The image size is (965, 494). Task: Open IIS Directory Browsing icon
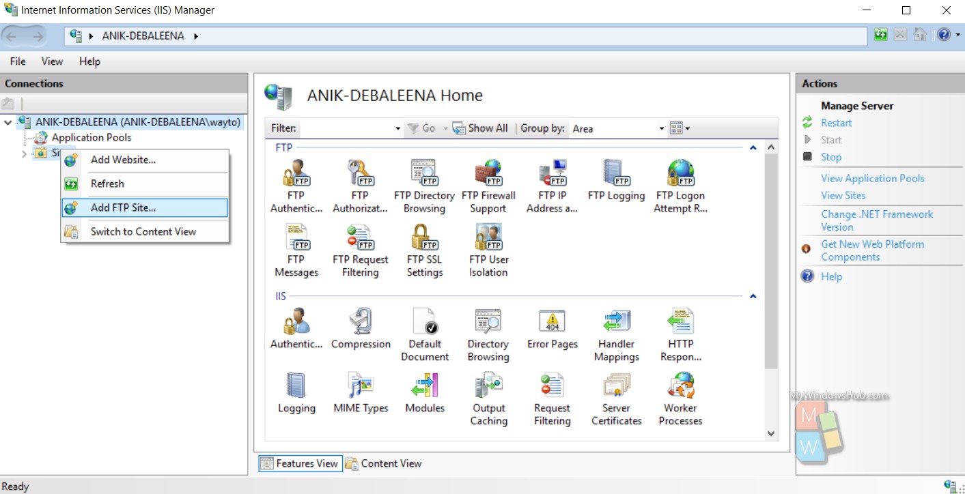tap(488, 321)
